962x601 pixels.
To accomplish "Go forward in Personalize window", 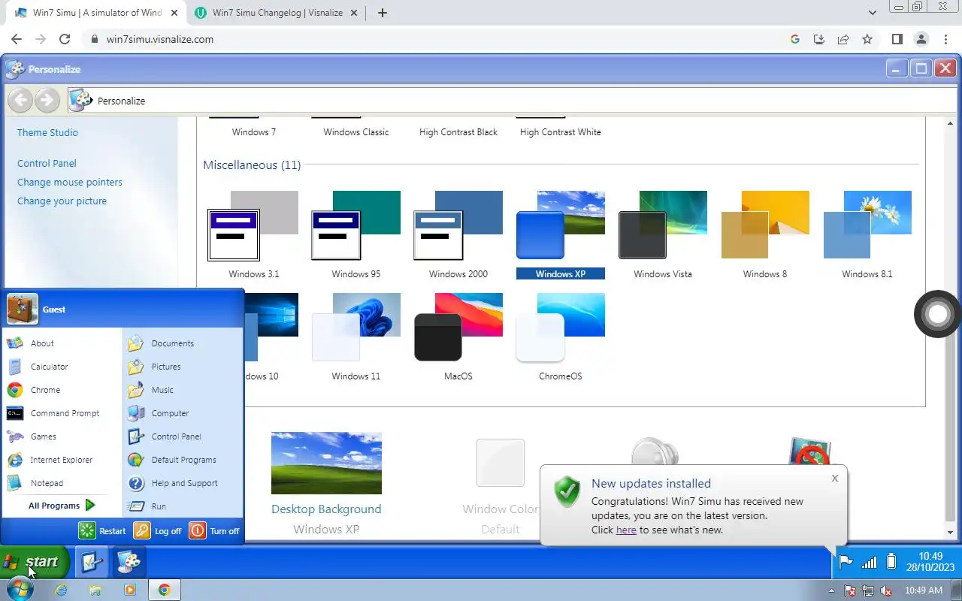I will [x=47, y=100].
